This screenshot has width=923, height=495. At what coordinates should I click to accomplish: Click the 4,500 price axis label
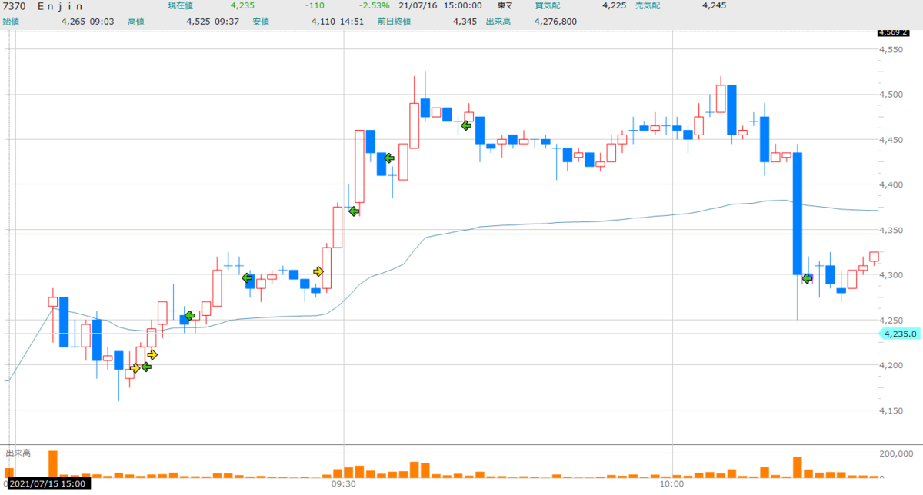tap(891, 95)
